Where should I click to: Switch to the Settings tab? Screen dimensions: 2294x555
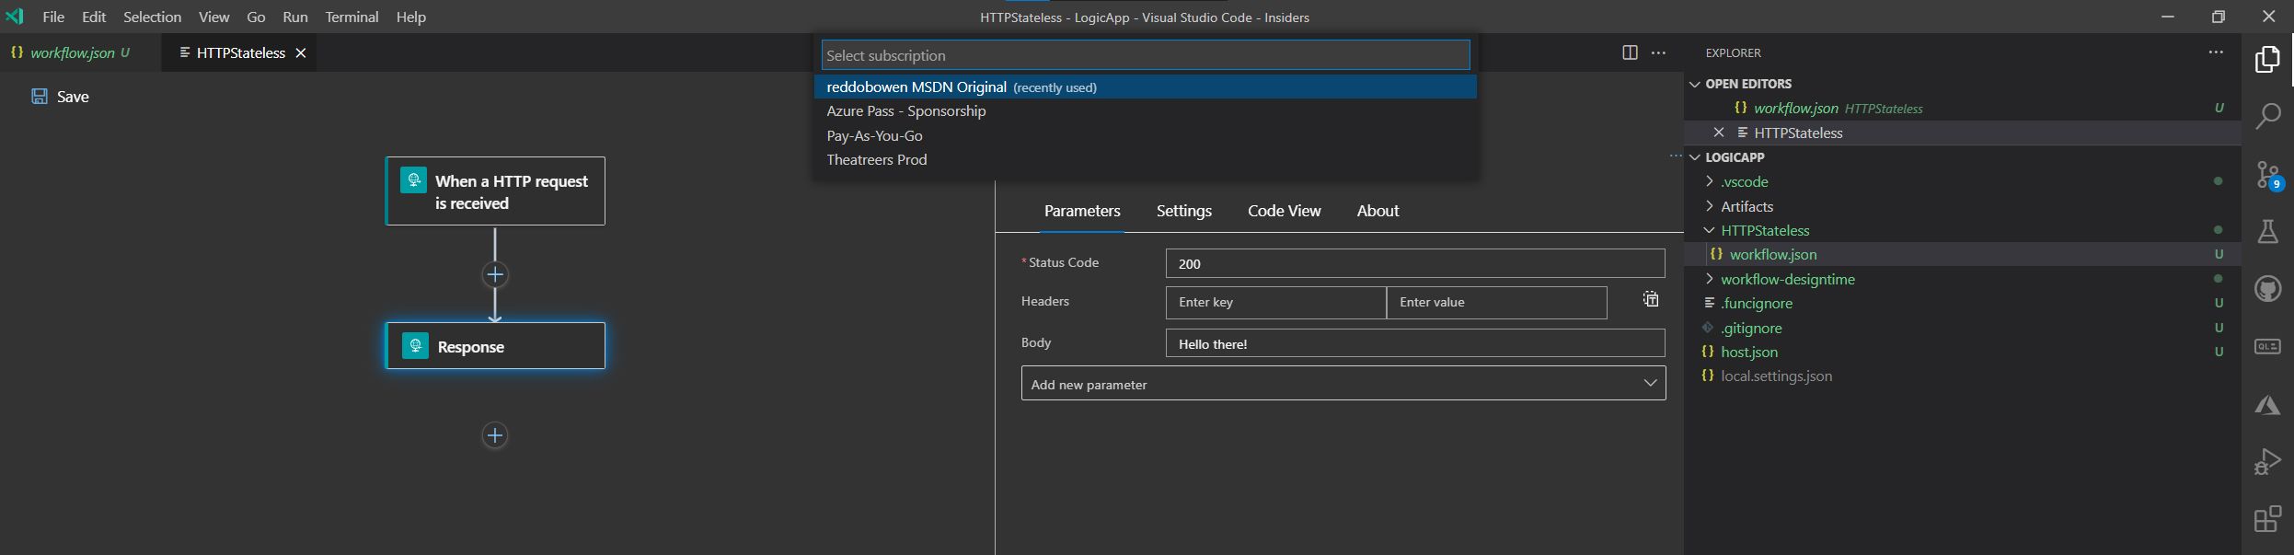(x=1183, y=211)
